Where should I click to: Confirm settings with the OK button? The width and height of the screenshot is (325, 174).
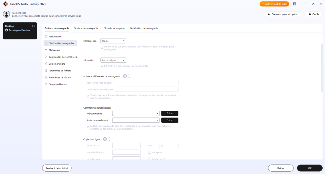pos(310,168)
